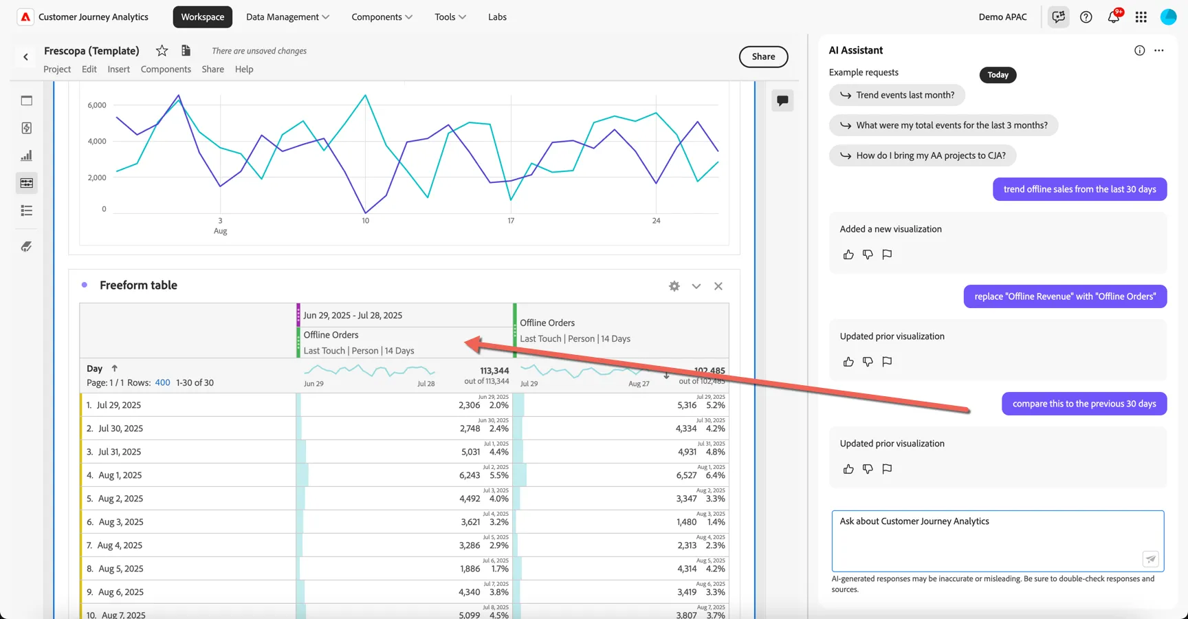Favorite the Frescopa project with the star

(162, 50)
